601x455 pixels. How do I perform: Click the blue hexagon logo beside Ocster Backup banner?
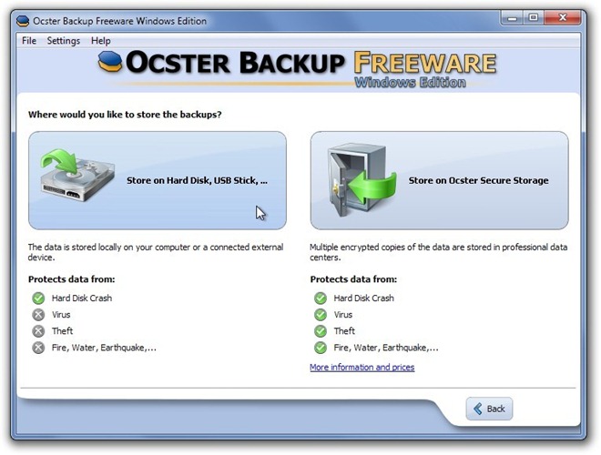(110, 62)
